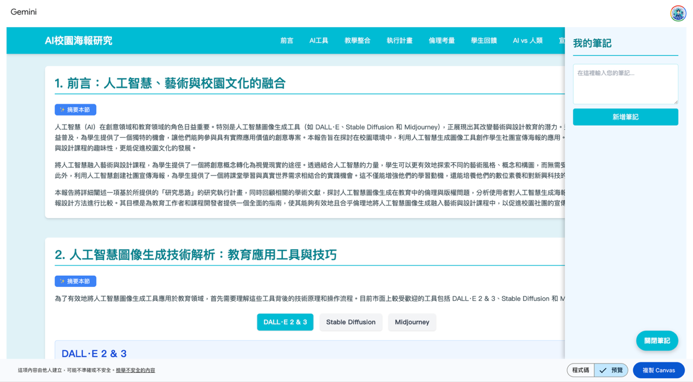This screenshot has height=382, width=693.
Task: Click the 新增筆記 button
Action: pos(625,117)
